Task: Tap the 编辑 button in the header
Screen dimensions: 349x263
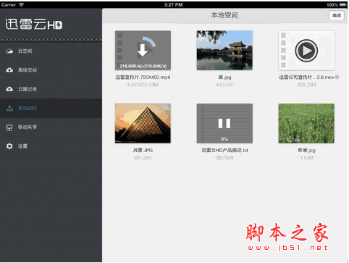Action: (337, 15)
